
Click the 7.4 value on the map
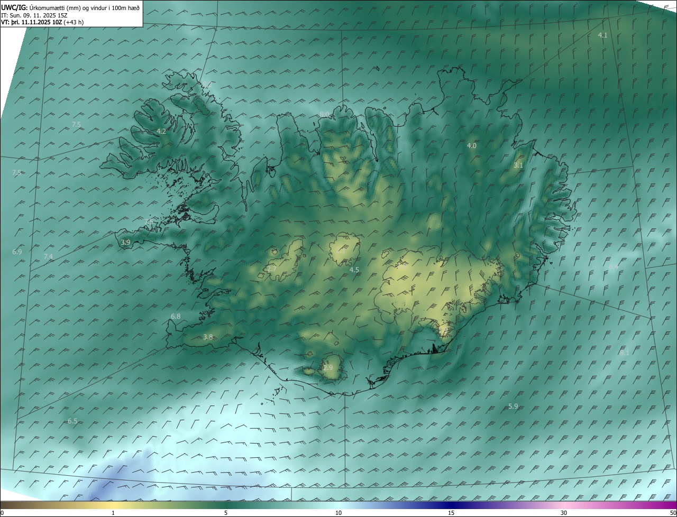(x=48, y=256)
